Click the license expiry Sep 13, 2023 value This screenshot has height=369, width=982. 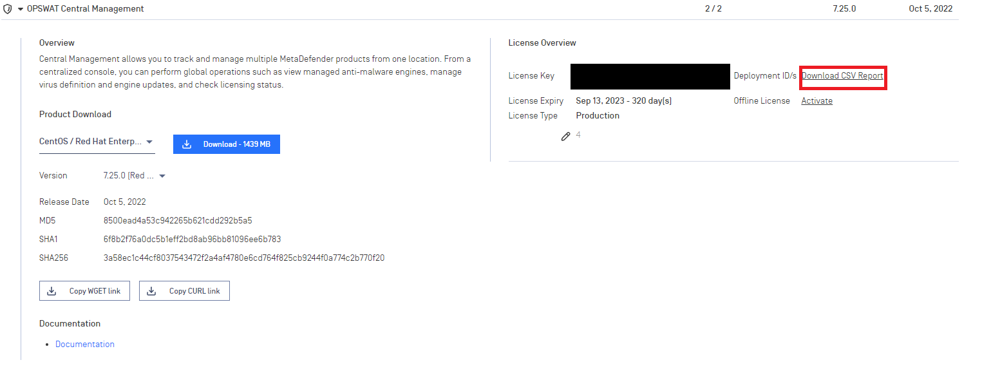pyautogui.click(x=624, y=101)
